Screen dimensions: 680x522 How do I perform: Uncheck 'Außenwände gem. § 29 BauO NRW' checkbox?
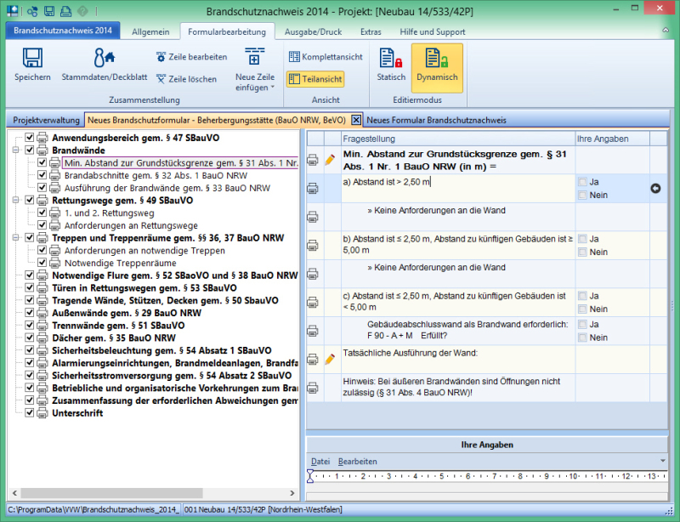[x=30, y=313]
